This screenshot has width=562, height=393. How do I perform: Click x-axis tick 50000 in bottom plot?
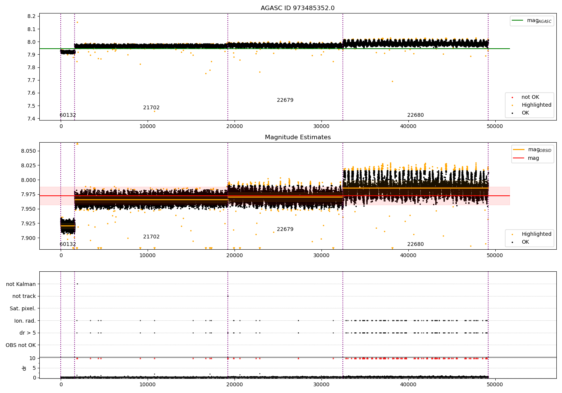coord(495,384)
